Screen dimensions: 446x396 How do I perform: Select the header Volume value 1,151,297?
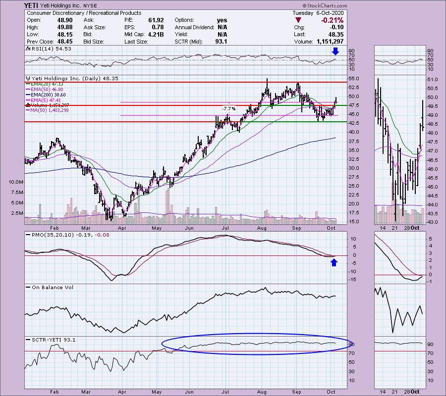pyautogui.click(x=330, y=42)
